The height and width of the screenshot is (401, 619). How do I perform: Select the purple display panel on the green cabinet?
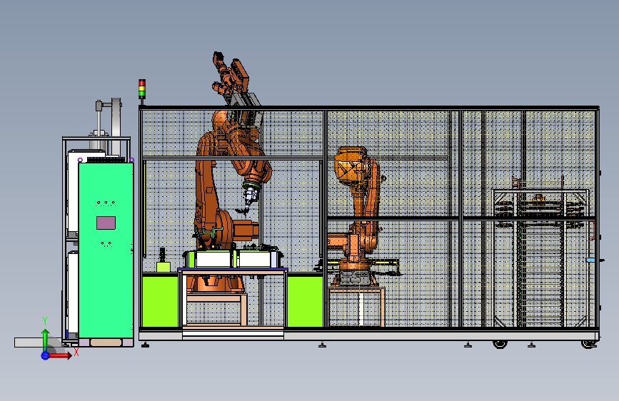[106, 223]
